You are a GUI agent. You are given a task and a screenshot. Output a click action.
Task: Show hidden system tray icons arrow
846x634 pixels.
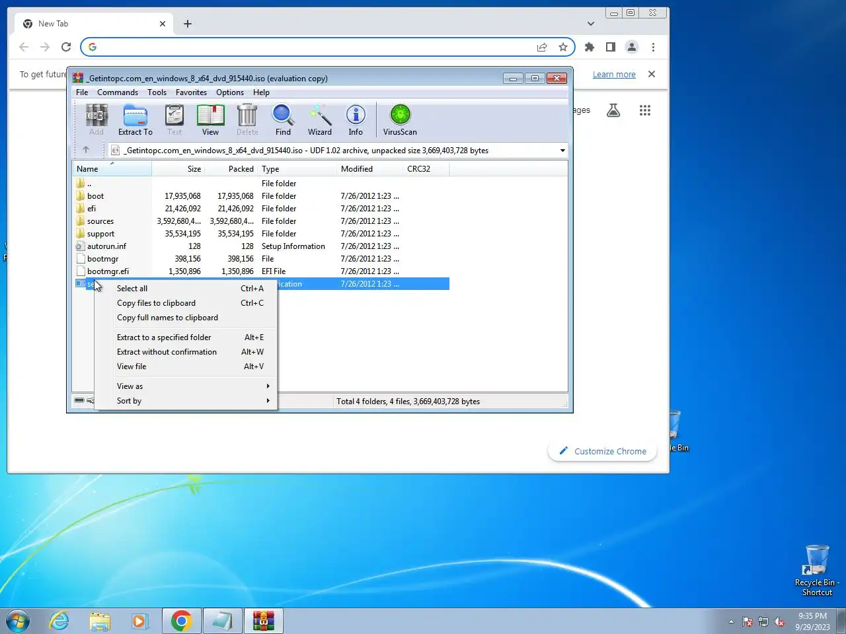pos(731,621)
